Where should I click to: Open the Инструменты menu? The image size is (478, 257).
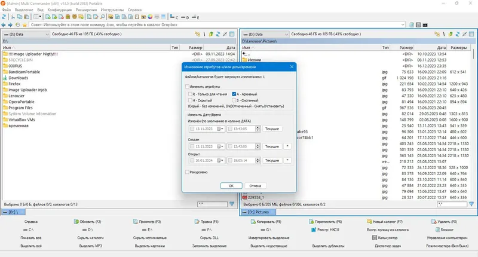112,10
